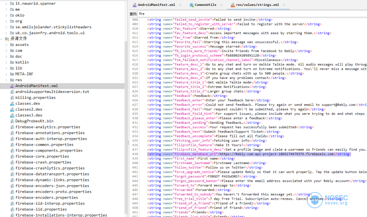Click the doc folder icon
Image resolution: width=367 pixels, height=217 pixels.
pyautogui.click(x=12, y=57)
